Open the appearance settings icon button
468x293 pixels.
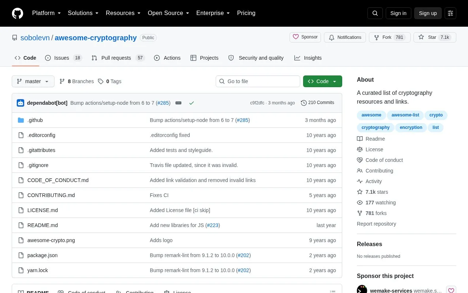point(450,13)
